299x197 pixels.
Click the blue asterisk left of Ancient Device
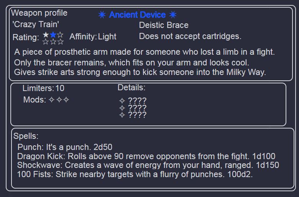point(102,15)
